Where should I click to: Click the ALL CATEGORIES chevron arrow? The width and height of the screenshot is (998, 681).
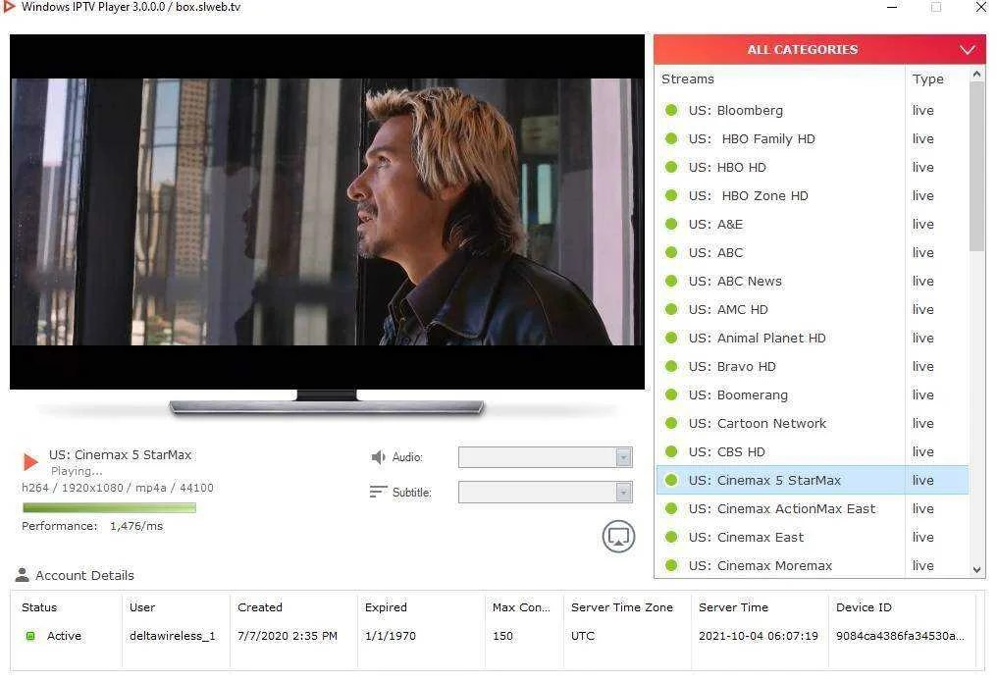(968, 50)
